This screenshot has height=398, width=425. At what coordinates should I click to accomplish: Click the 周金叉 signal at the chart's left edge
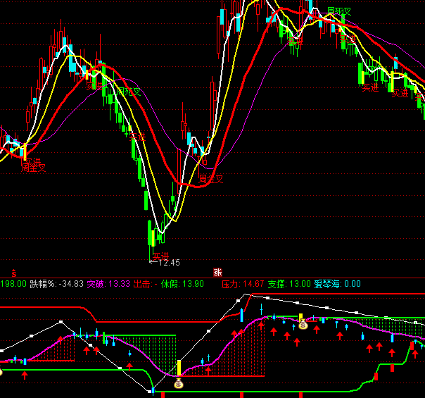(x=32, y=168)
